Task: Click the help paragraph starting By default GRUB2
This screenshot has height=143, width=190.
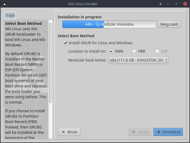Action: pos(26,78)
